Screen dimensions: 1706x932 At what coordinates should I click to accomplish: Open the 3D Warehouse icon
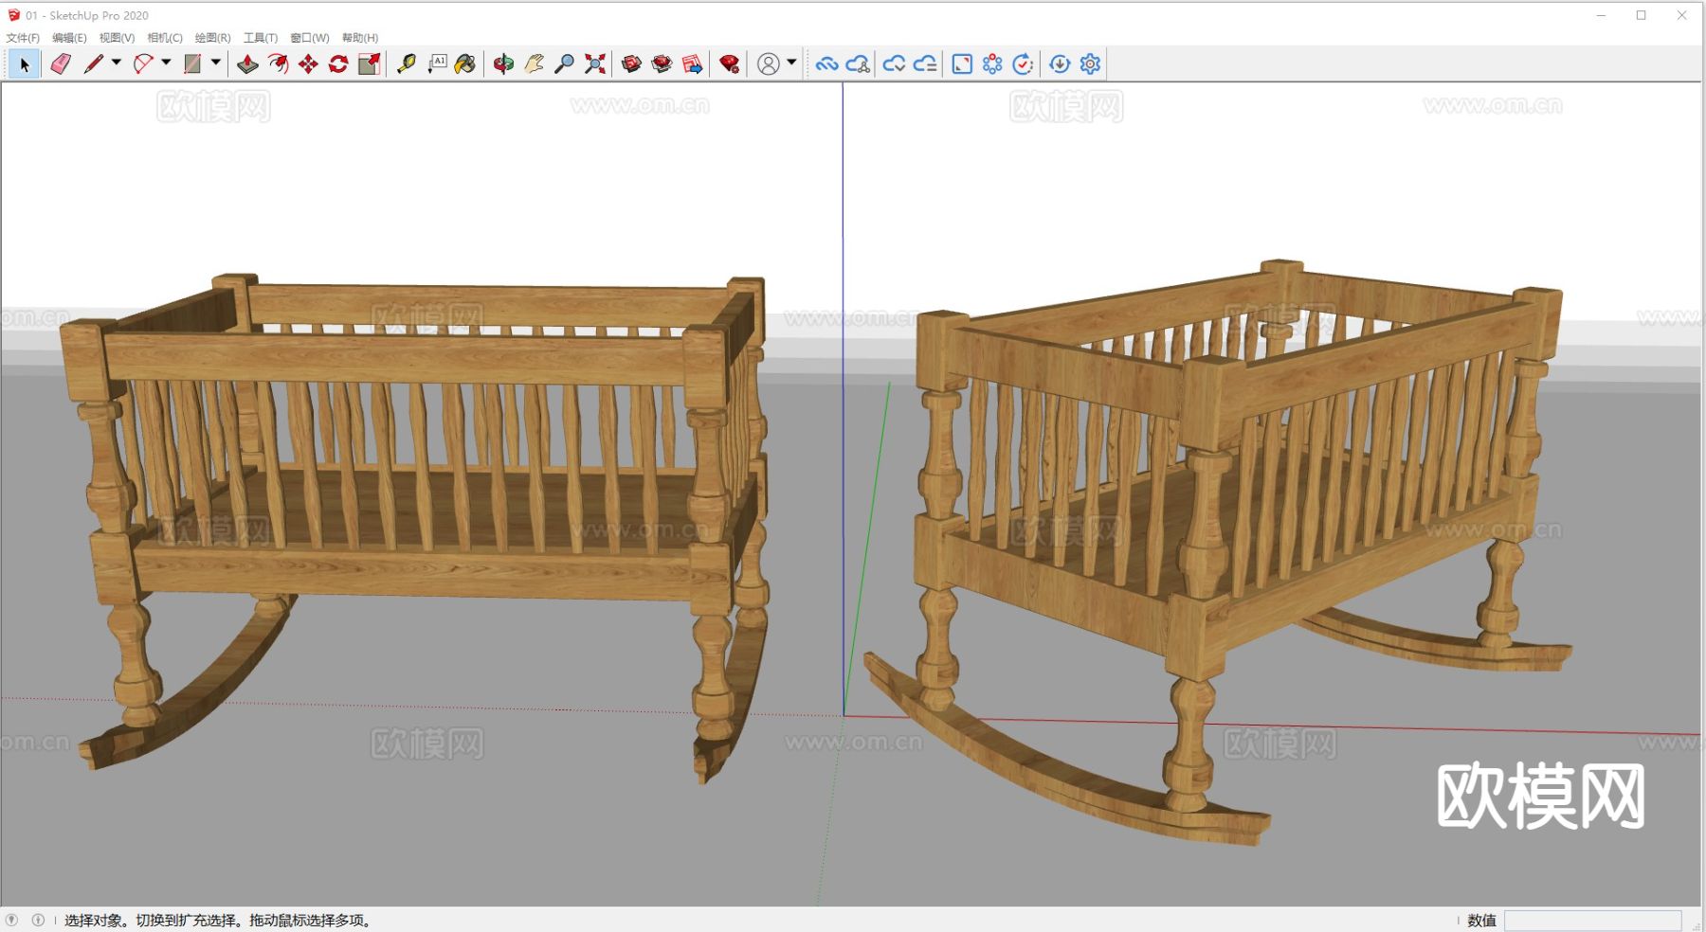[631, 64]
